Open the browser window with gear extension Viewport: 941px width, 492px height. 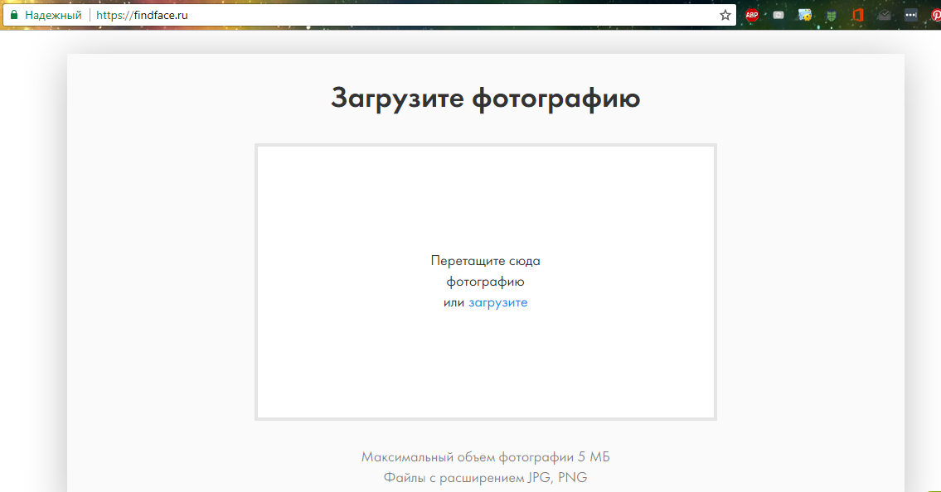pyautogui.click(x=804, y=15)
